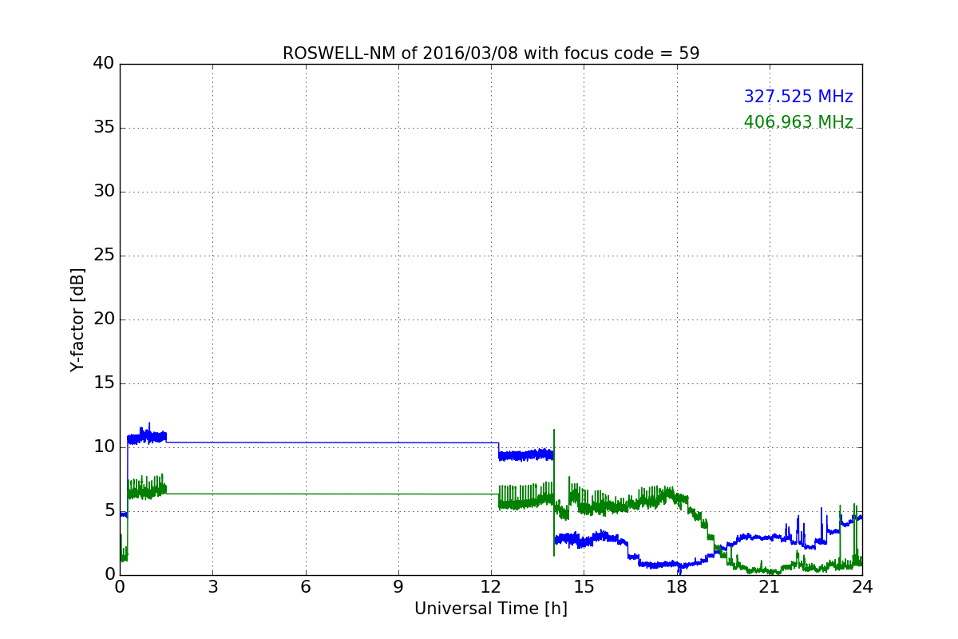The image size is (958, 639).
Task: Click the y-axis tick label 15
Action: 104,383
